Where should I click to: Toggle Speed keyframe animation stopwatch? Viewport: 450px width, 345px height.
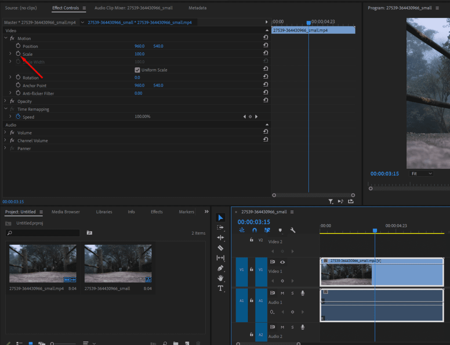pos(18,116)
